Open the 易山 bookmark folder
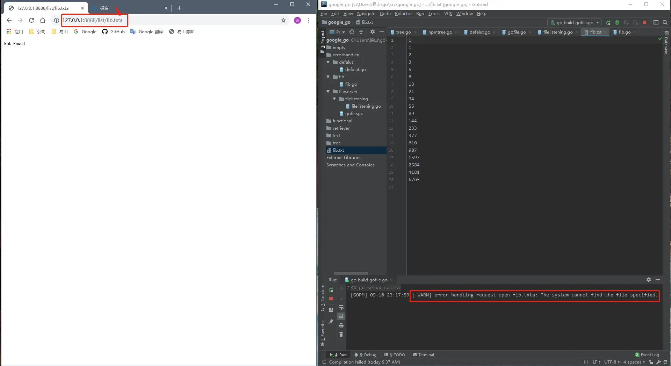671x366 pixels. (59, 31)
